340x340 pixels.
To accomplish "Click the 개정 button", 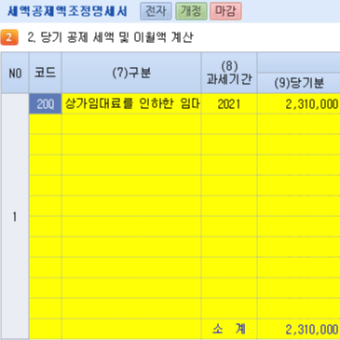I will [x=191, y=11].
